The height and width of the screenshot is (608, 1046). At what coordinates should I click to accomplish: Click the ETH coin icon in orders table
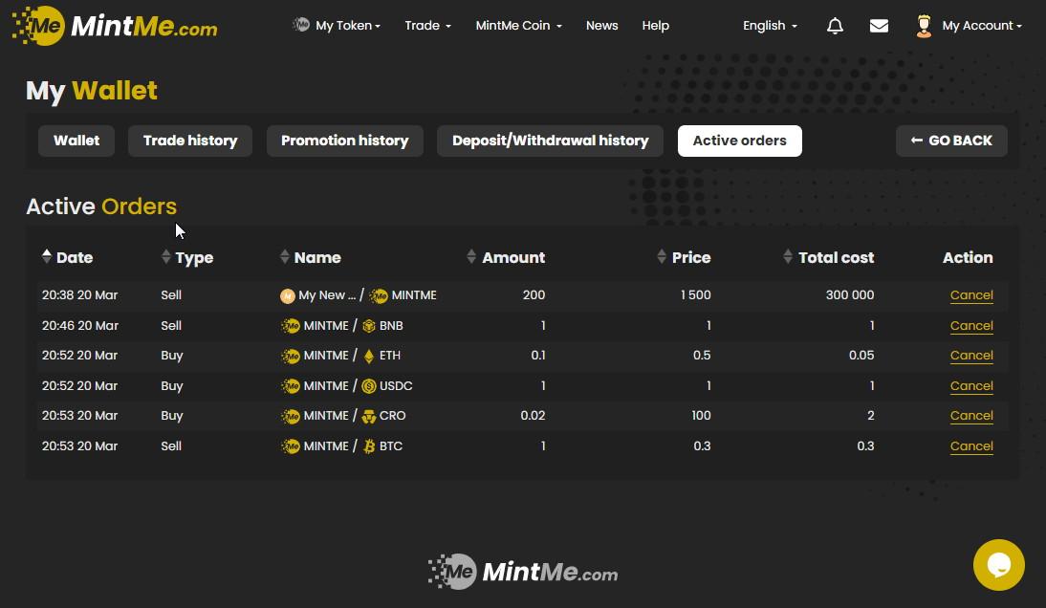(369, 356)
